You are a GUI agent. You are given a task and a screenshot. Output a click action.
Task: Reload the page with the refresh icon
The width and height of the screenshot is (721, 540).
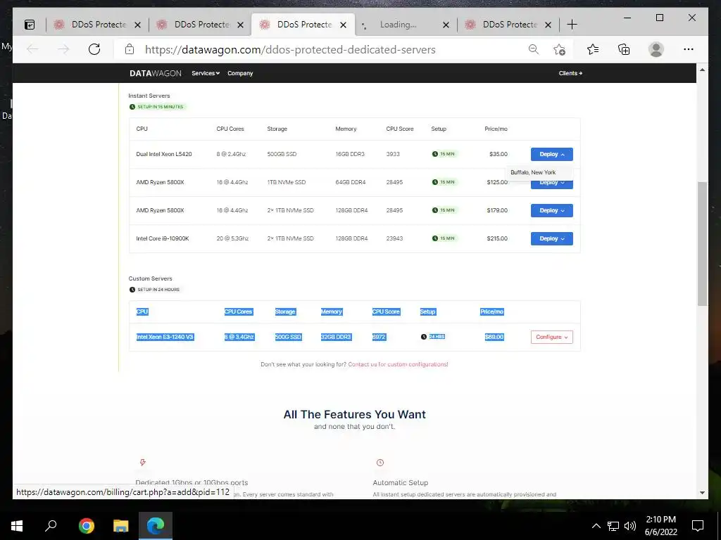(94, 49)
